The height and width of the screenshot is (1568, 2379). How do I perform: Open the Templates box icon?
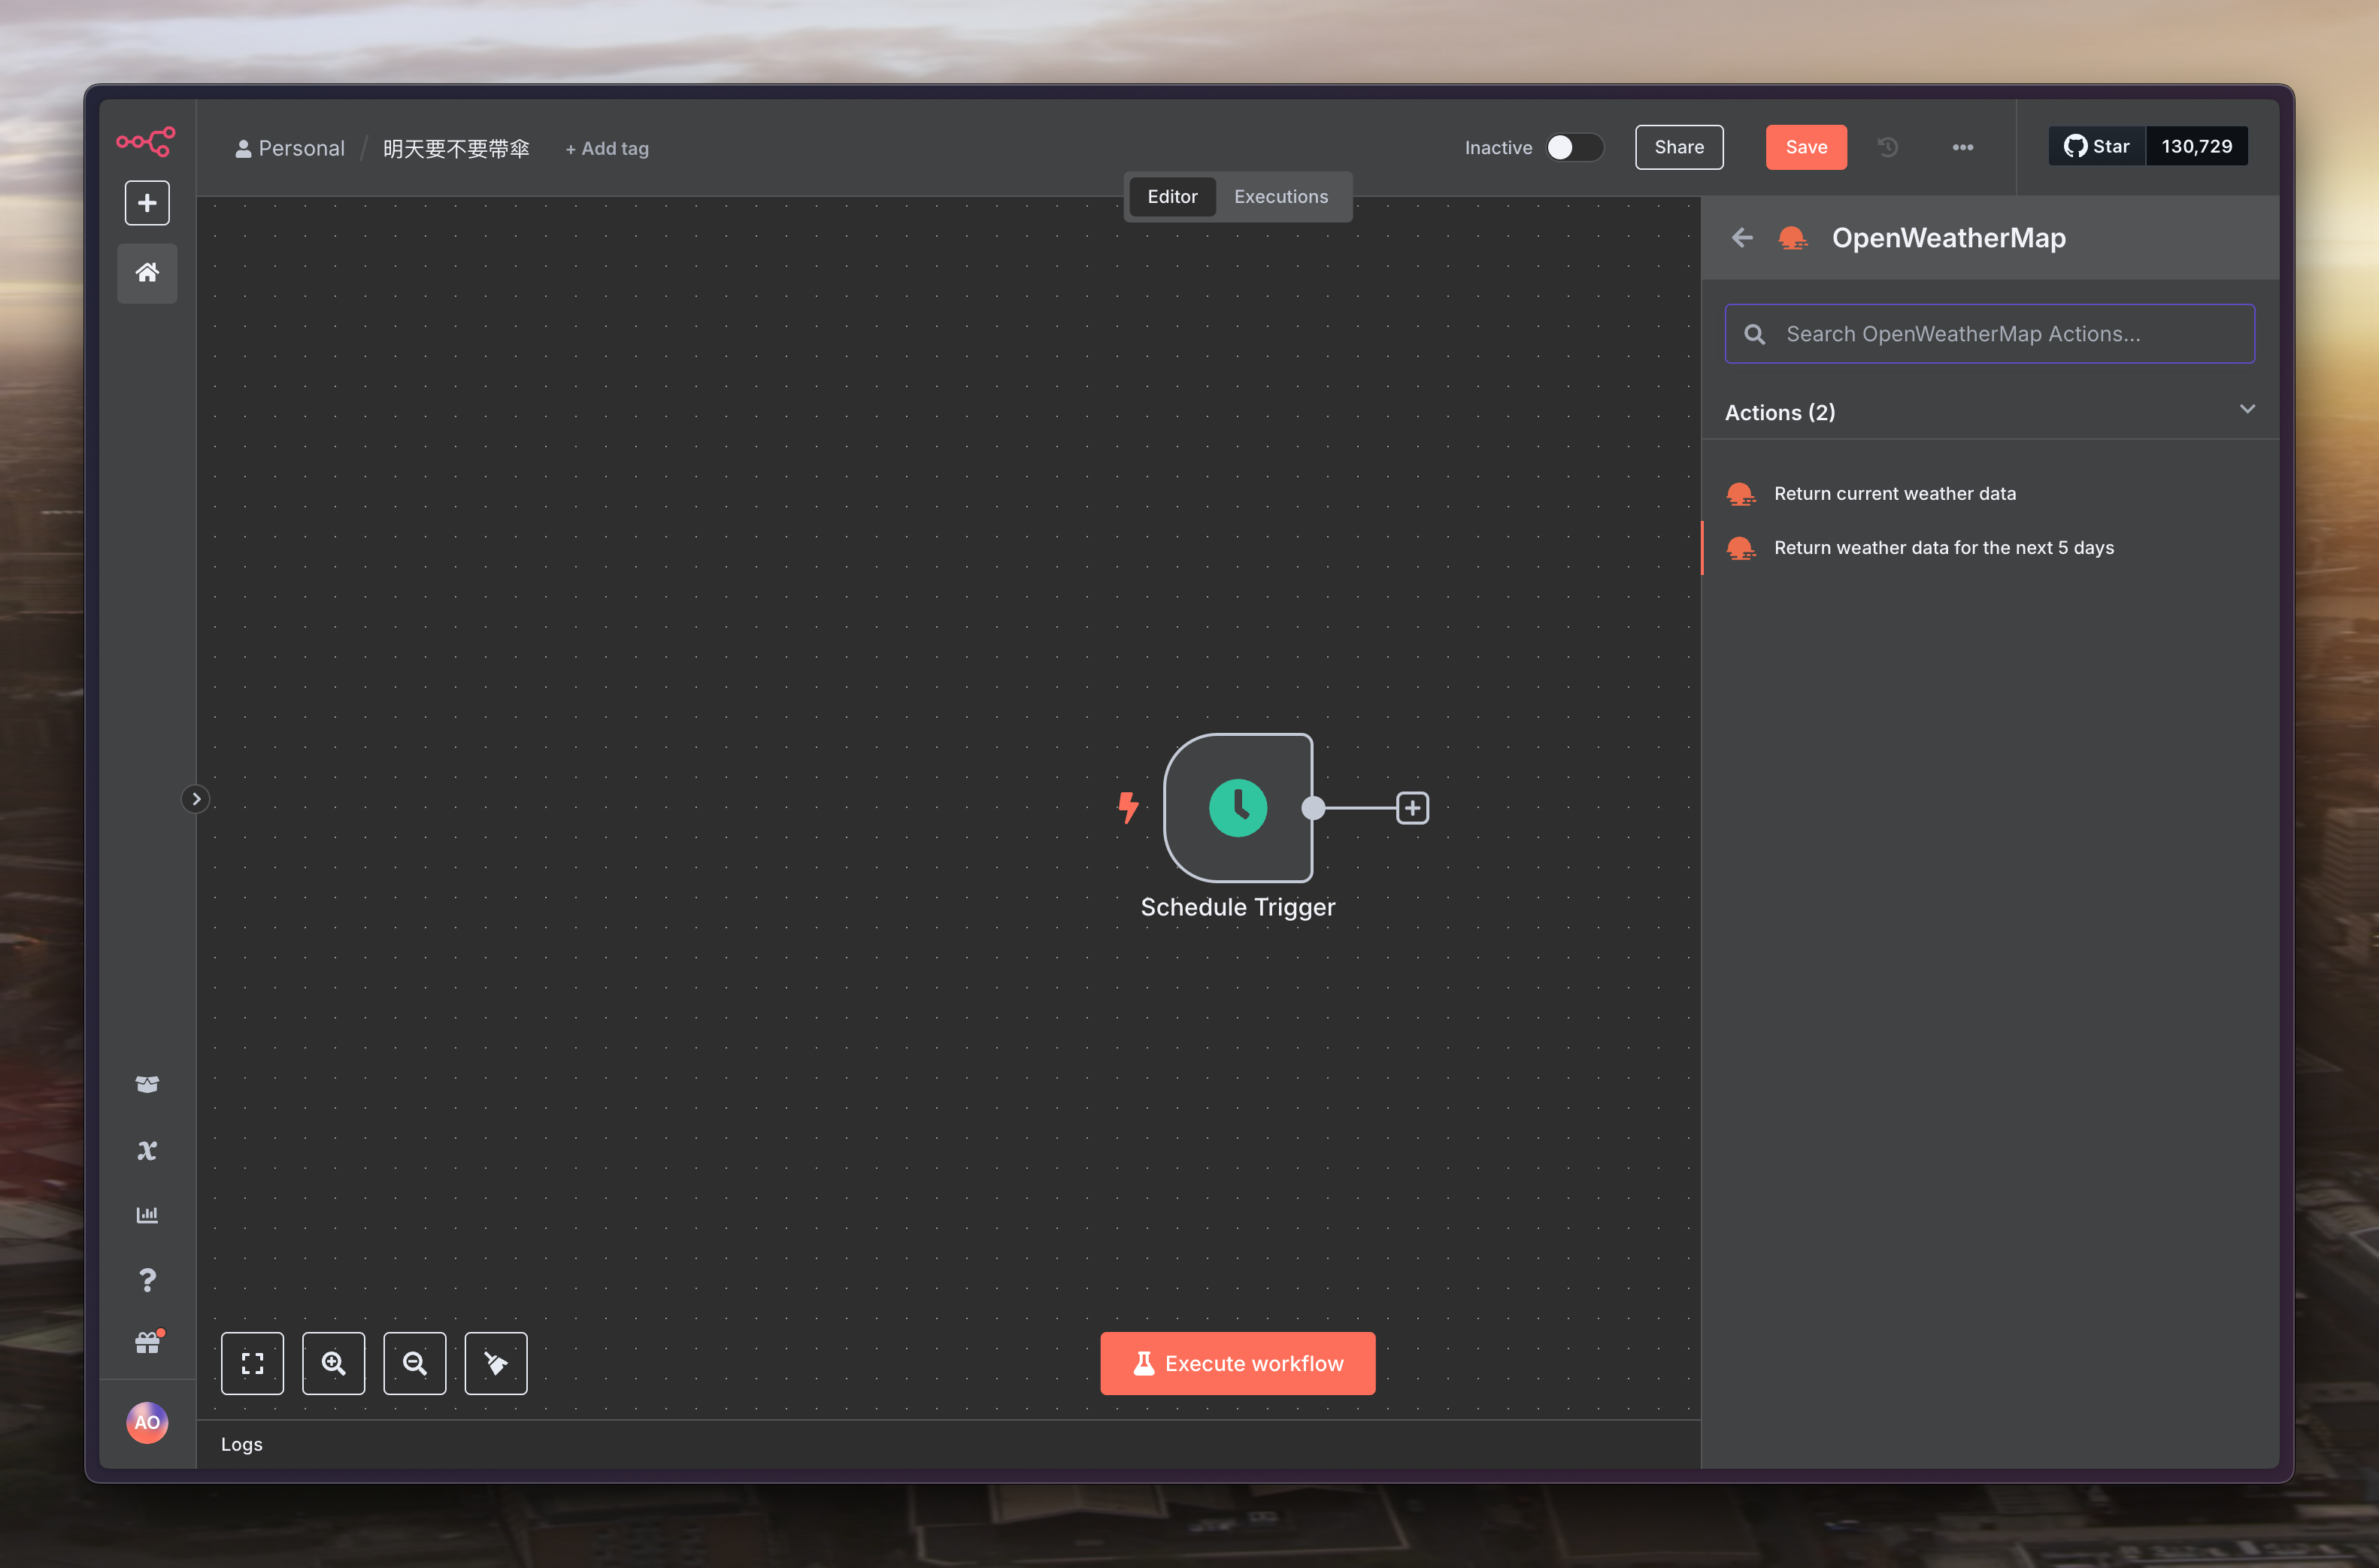coord(147,1084)
